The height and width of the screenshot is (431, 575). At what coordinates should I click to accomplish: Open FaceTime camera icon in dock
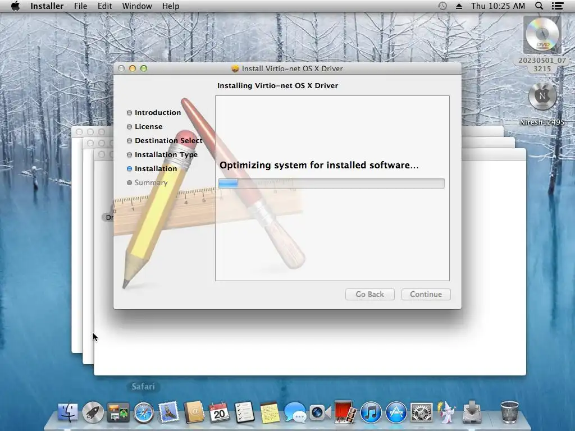pyautogui.click(x=320, y=412)
